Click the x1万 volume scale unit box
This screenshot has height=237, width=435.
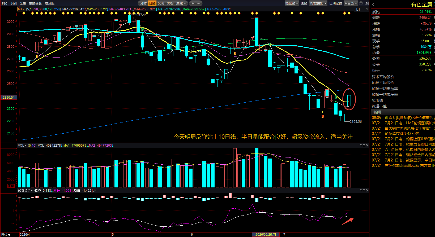click(x=11, y=186)
